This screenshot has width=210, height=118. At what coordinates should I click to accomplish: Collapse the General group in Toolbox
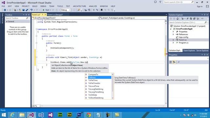click(7, 22)
